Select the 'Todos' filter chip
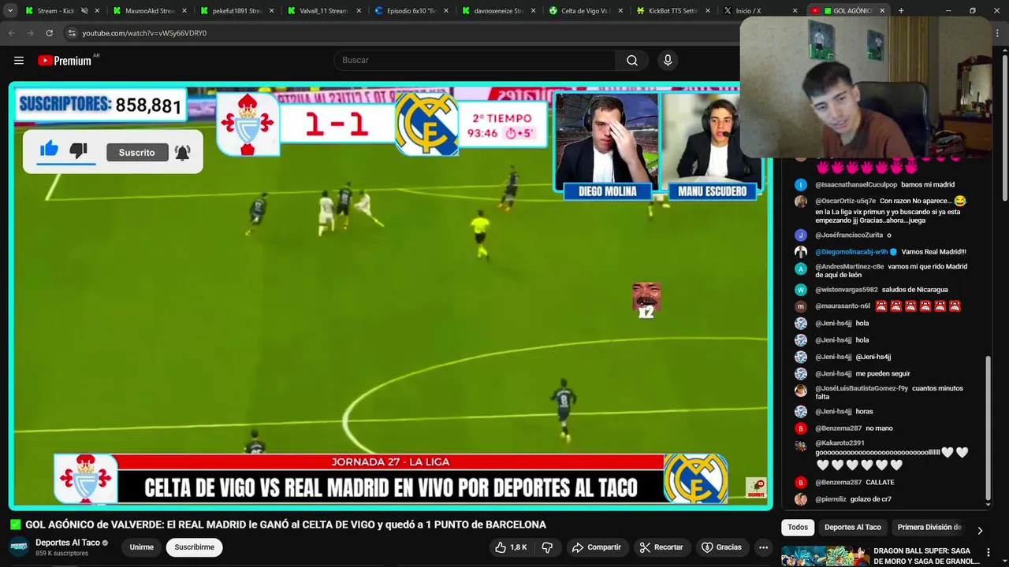 click(x=798, y=528)
